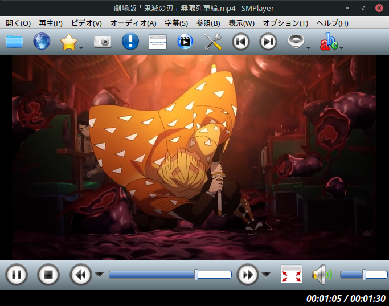Open the ビデオ(V) menu
Screen dimensions: 389x306
pos(87,23)
